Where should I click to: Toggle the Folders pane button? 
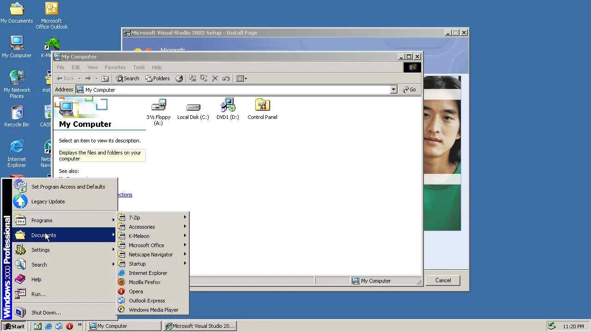click(157, 78)
